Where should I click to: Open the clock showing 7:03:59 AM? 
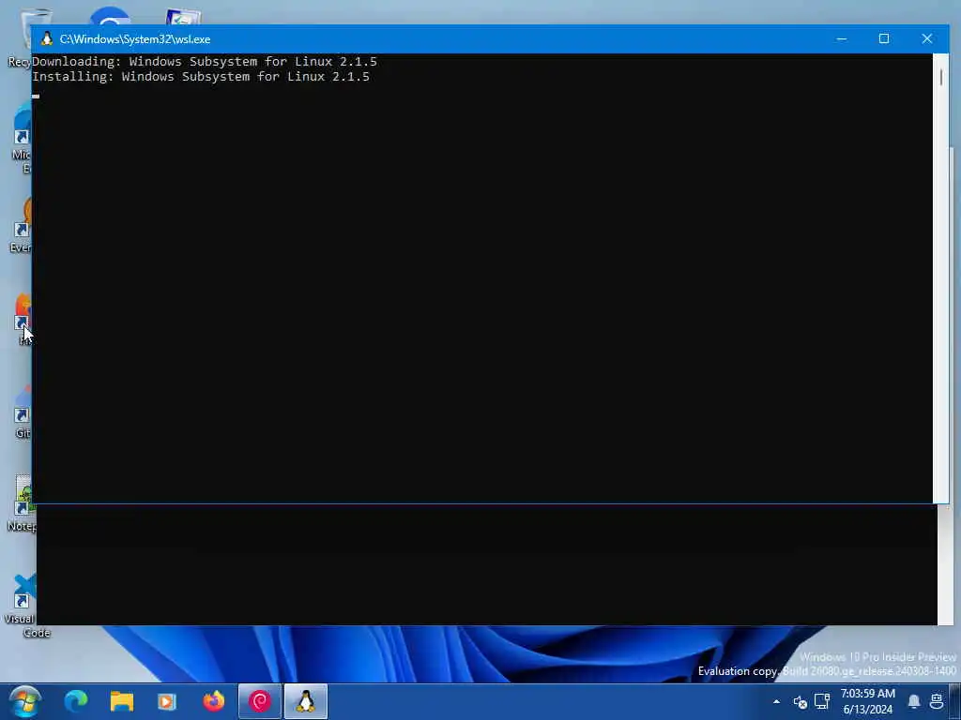(x=868, y=701)
